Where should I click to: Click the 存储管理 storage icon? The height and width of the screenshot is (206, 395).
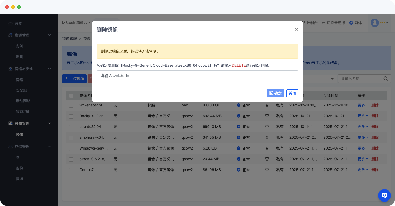click(x=11, y=147)
